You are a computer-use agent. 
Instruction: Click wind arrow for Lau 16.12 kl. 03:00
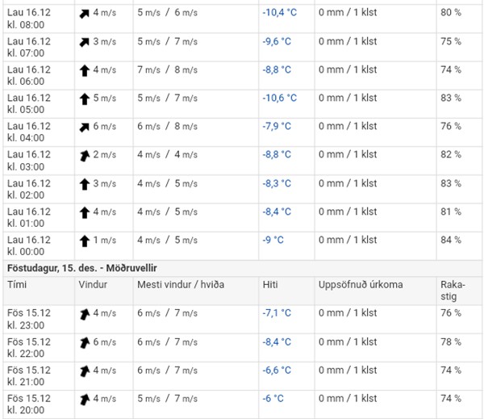tap(85, 156)
